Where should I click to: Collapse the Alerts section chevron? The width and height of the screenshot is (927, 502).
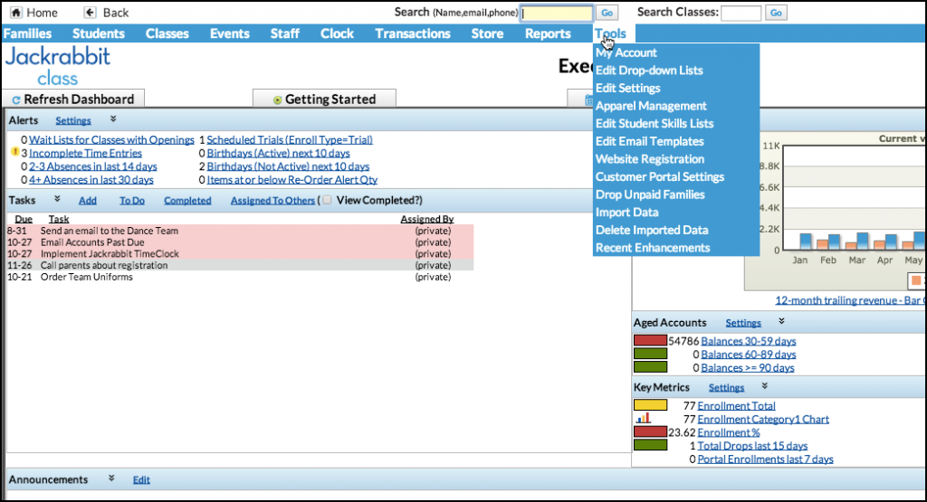pos(113,119)
